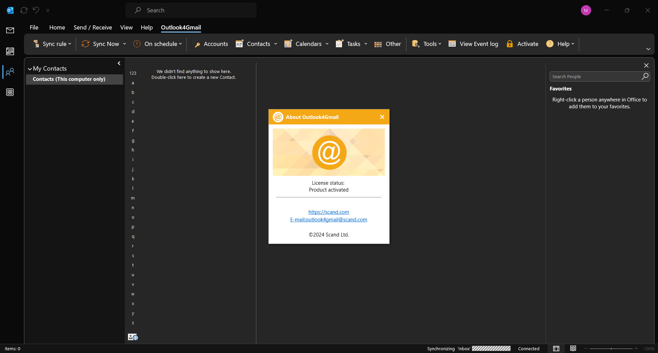
Task: Click the outlook4gmail@scand.com email link
Action: pos(329,220)
